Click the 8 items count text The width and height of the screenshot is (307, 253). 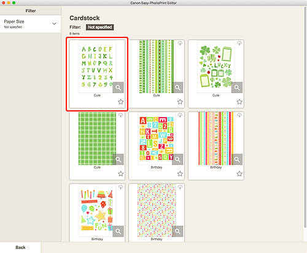pos(74,34)
